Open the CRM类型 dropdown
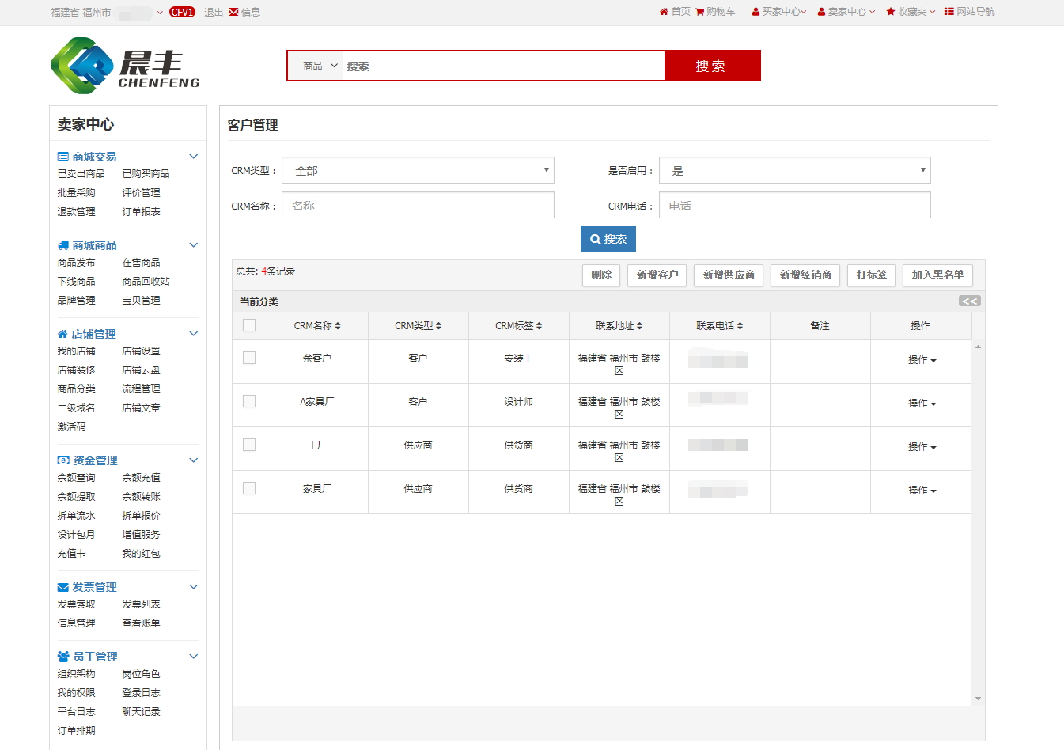The width and height of the screenshot is (1064, 750). [418, 170]
